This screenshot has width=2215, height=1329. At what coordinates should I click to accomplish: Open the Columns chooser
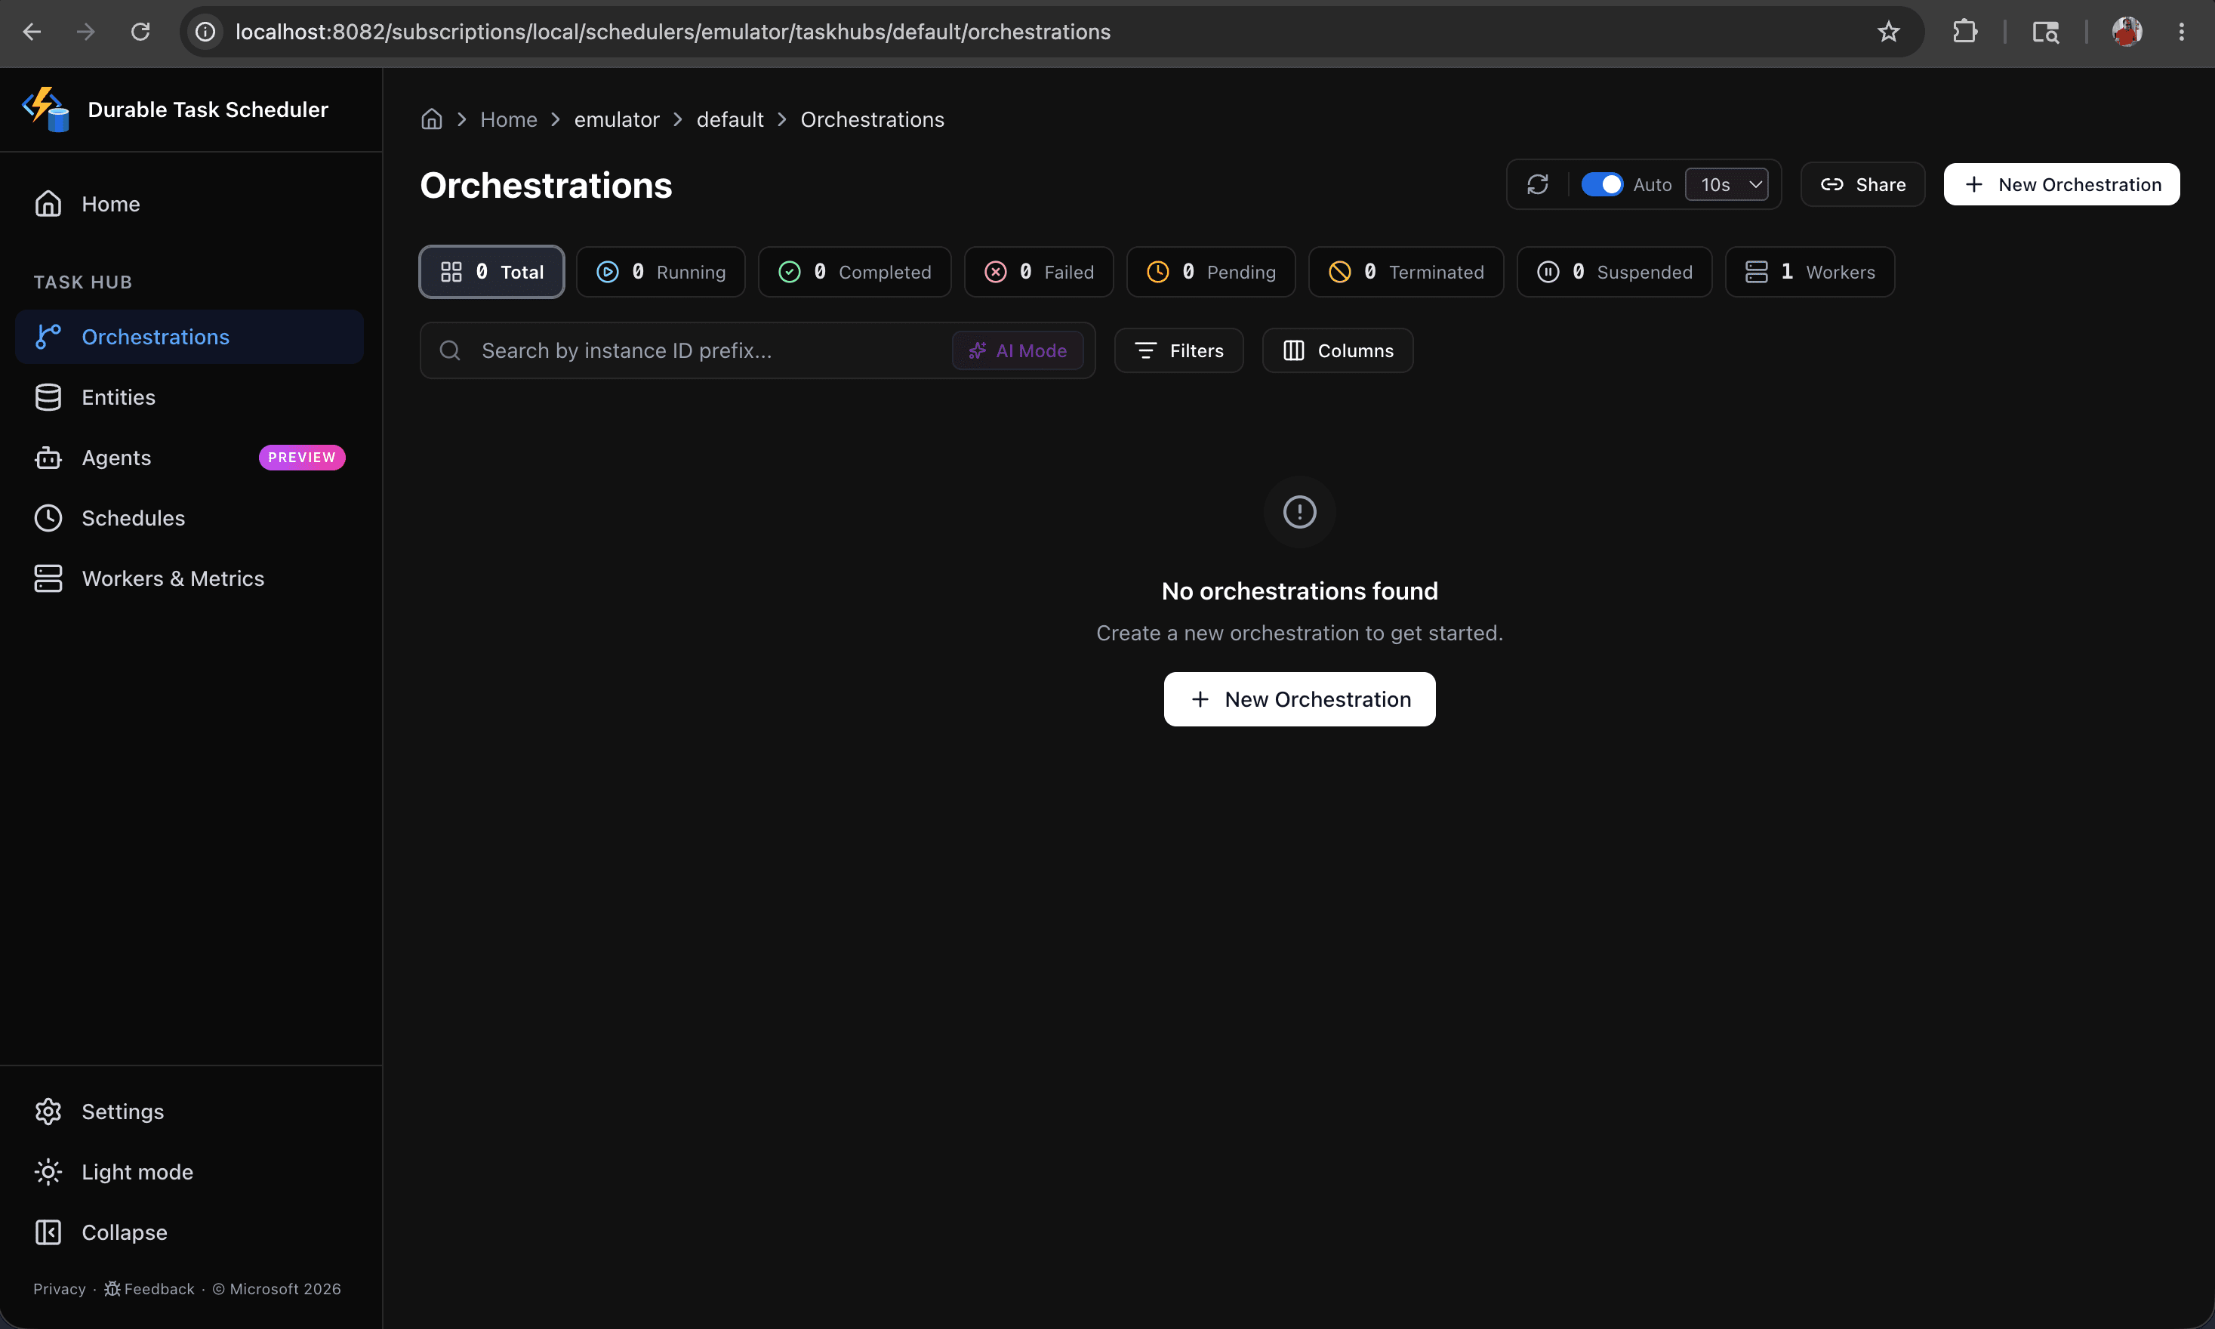1338,350
